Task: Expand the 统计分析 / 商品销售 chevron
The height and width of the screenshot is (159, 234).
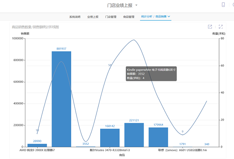Action: 169,16
